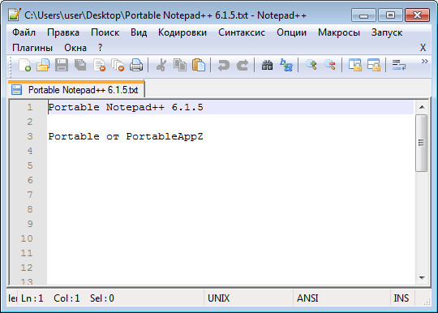Place cursor in line 1 text
This screenshot has width=438, height=313.
(x=126, y=107)
